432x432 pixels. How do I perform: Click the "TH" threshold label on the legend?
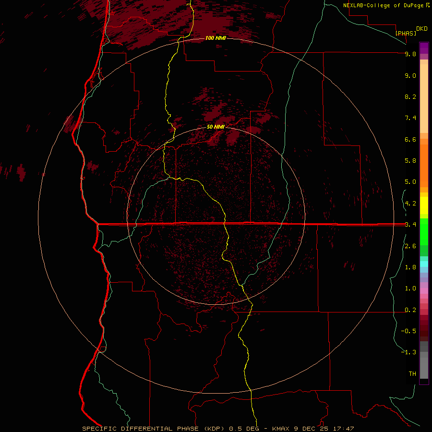412,374
